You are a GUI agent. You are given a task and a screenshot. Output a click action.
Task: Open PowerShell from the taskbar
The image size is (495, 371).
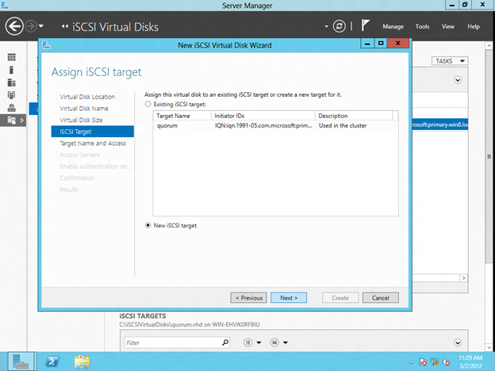click(x=52, y=361)
